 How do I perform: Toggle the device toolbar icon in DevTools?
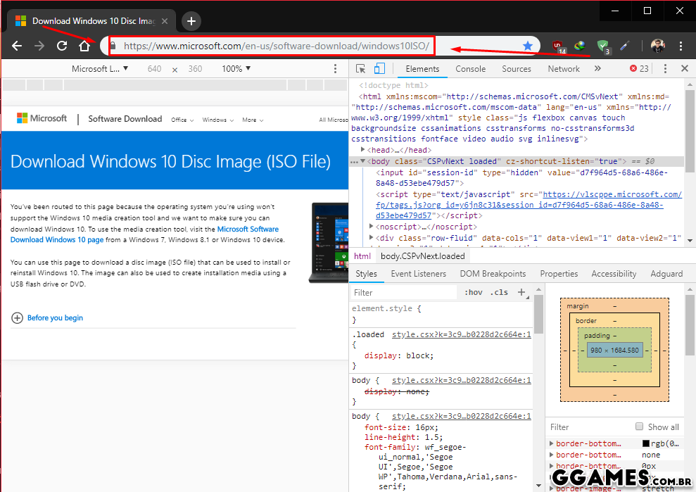(379, 69)
